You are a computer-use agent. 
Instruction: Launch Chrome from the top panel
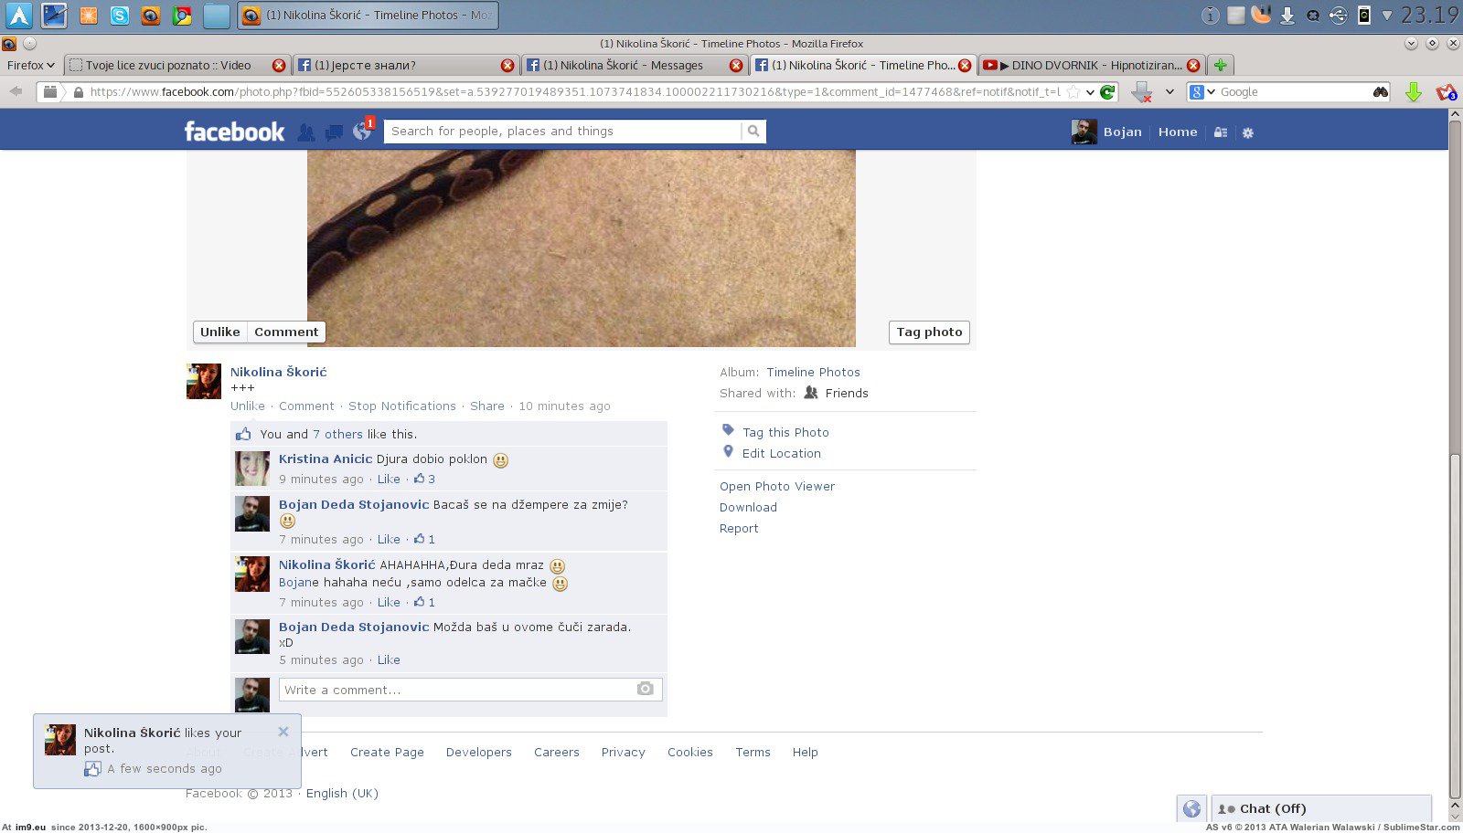point(182,16)
